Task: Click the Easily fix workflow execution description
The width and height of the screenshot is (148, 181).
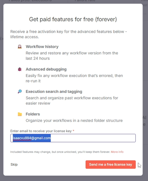Action: [x=74, y=78]
